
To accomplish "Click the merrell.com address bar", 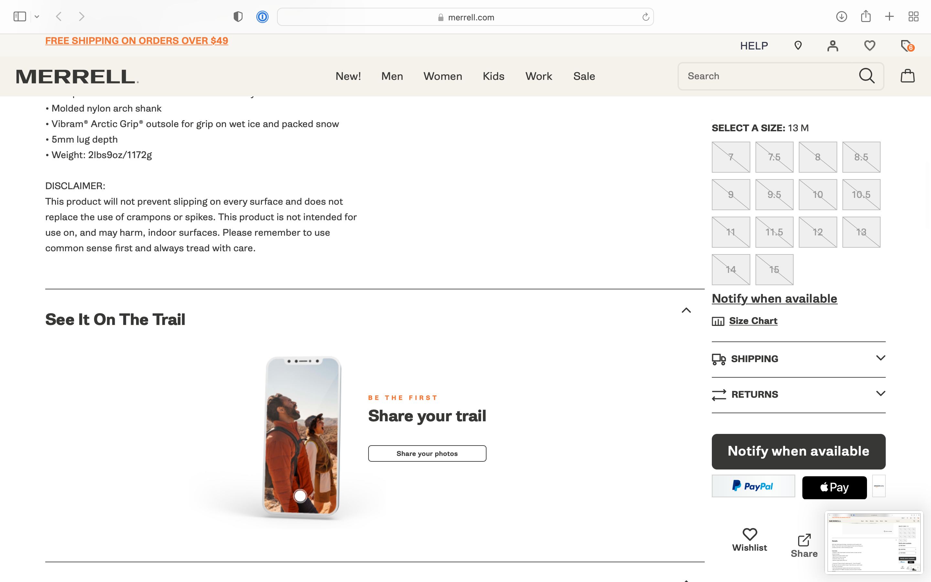I will point(465,17).
